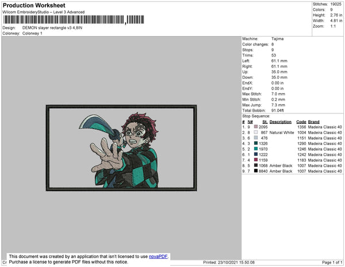Click the 'Stop Sequence:' heading
Image resolution: width=345 pixels, height=267 pixels.
256,116
